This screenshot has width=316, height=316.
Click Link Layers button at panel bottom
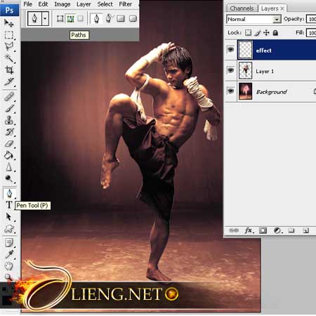point(234,230)
